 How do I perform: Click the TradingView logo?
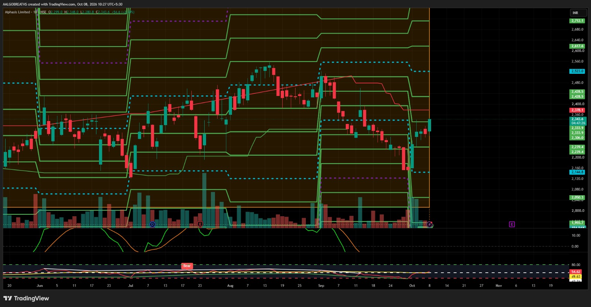coord(26,298)
